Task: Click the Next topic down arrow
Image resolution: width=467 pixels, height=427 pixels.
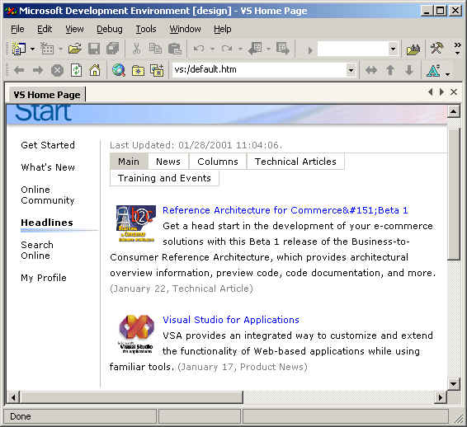Action: (x=409, y=70)
